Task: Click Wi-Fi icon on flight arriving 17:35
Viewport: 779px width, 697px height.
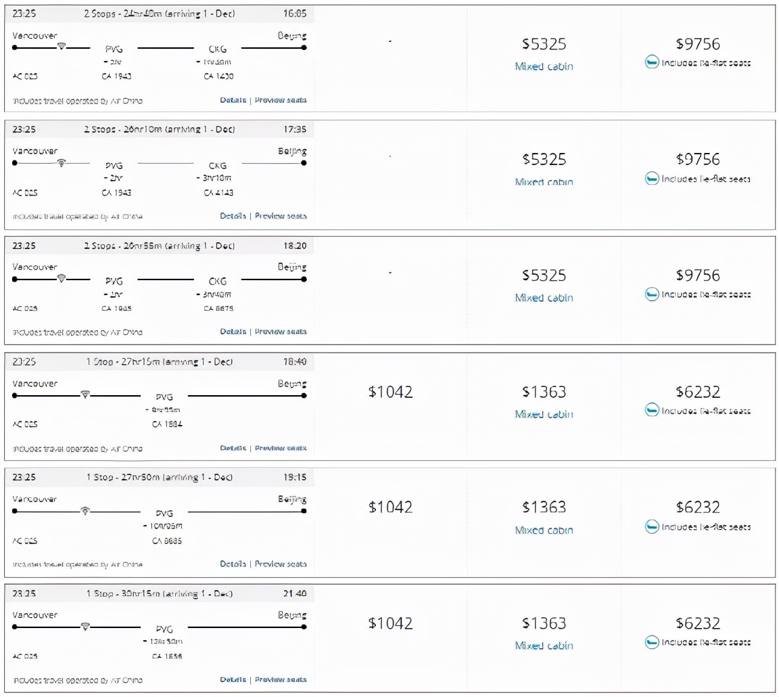Action: pos(62,162)
